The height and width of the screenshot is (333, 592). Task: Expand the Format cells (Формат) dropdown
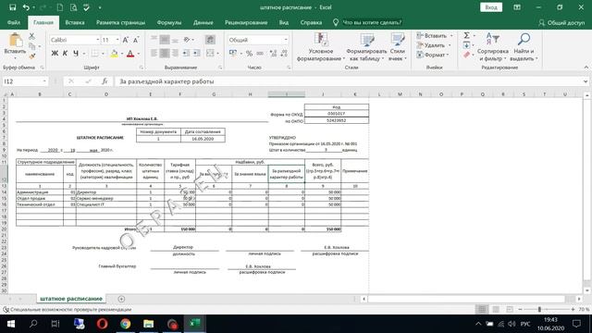448,55
